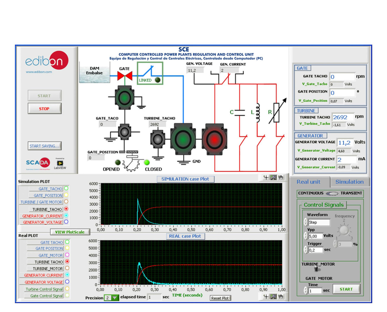Turn the frequency knob
Screen dimensions: 387x312
[x=344, y=230]
